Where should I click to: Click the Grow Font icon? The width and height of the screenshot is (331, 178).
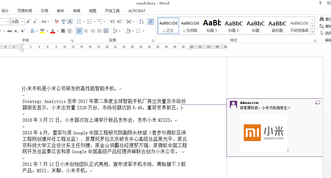[x=28, y=21]
